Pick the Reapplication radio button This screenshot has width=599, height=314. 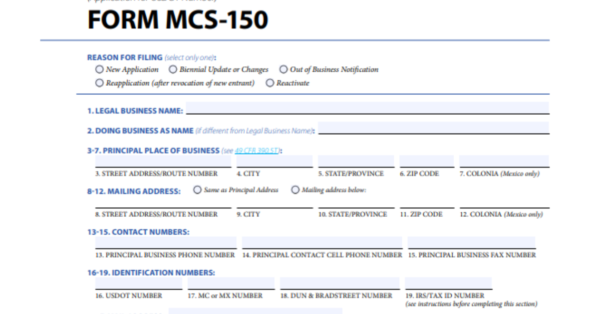(x=99, y=83)
